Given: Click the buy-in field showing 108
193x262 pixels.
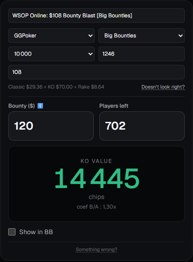Looking at the screenshot, I should (x=96, y=72).
